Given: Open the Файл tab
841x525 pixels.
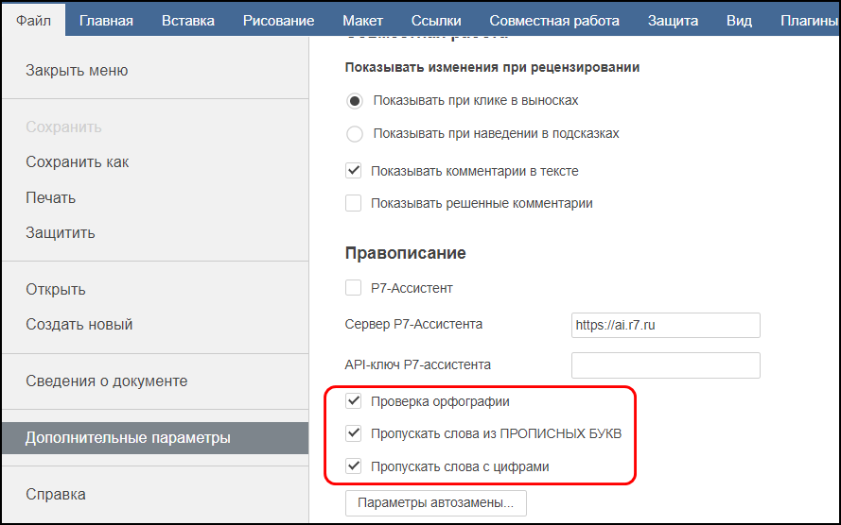Looking at the screenshot, I should (x=33, y=21).
